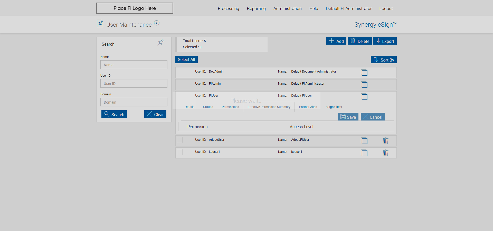
Task: Open the Sort By dropdown
Action: pos(384,59)
